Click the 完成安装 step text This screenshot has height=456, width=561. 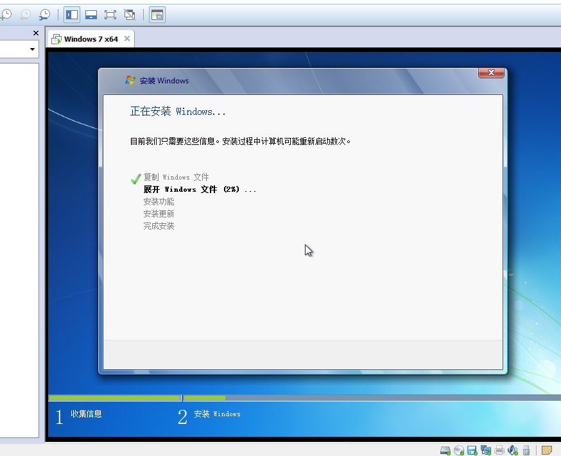[159, 226]
